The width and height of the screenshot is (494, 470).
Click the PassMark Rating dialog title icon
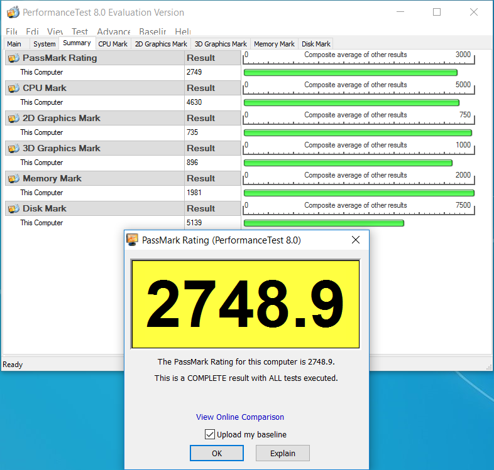133,240
